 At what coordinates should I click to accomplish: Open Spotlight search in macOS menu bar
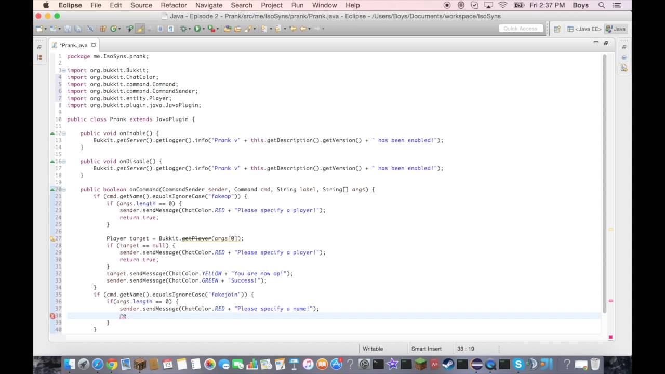tap(602, 5)
